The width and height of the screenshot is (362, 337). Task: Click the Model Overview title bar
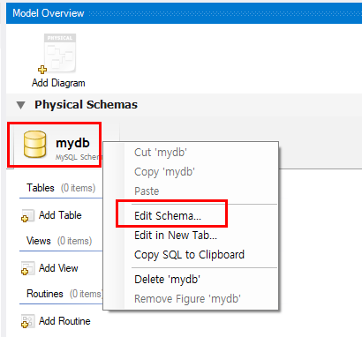point(184,13)
